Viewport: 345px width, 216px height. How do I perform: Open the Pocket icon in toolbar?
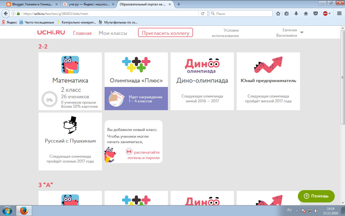315,13
